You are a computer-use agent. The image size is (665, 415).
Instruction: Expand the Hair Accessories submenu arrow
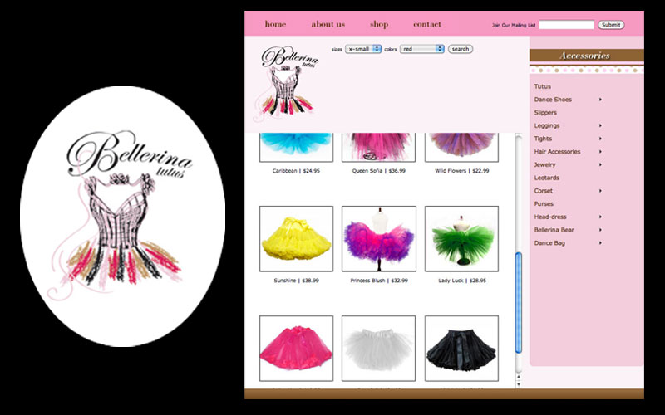[x=600, y=152]
